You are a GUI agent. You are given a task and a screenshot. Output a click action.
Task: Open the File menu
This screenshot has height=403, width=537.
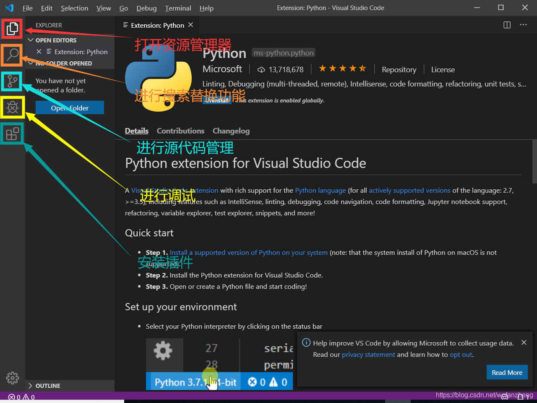28,8
